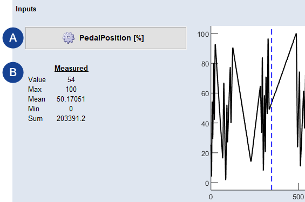
Task: Click the blue dashed cursor line
Action: pos(272,109)
